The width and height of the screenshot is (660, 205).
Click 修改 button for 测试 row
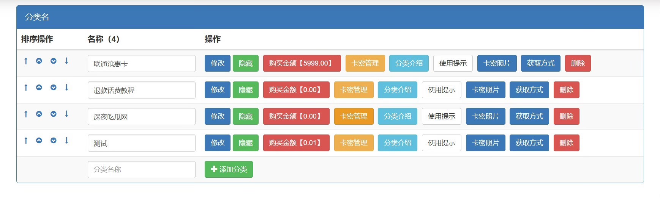218,143
